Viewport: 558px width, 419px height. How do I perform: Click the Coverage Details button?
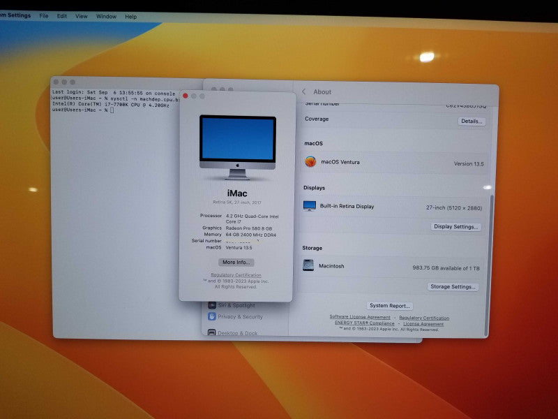[472, 121]
